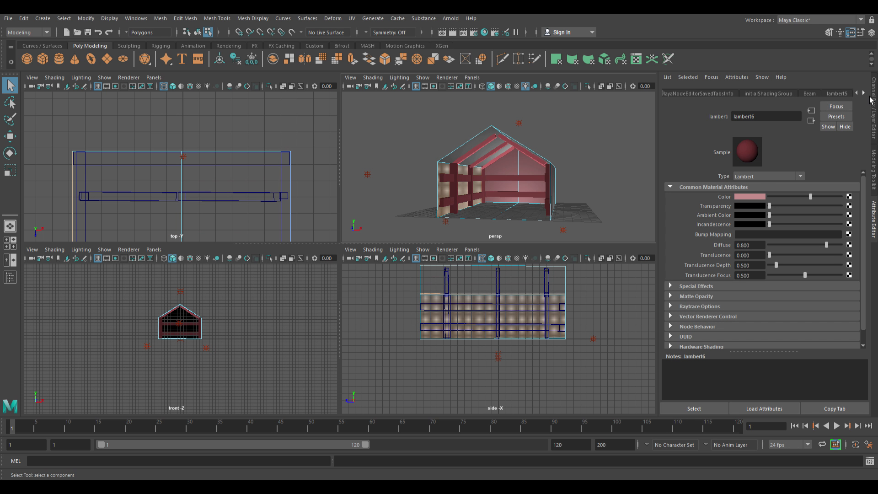Click the polygon cube shelf icon

pyautogui.click(x=43, y=59)
